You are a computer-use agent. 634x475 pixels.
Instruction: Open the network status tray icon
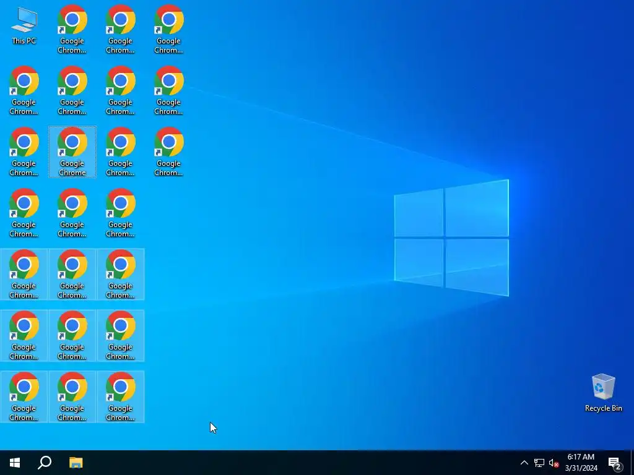(x=539, y=463)
